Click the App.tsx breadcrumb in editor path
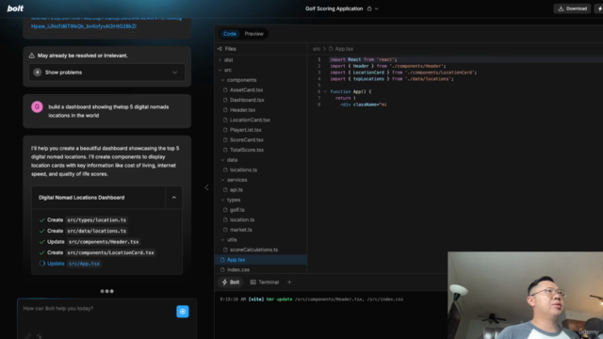Screen dimensions: 603x339 (x=344, y=49)
